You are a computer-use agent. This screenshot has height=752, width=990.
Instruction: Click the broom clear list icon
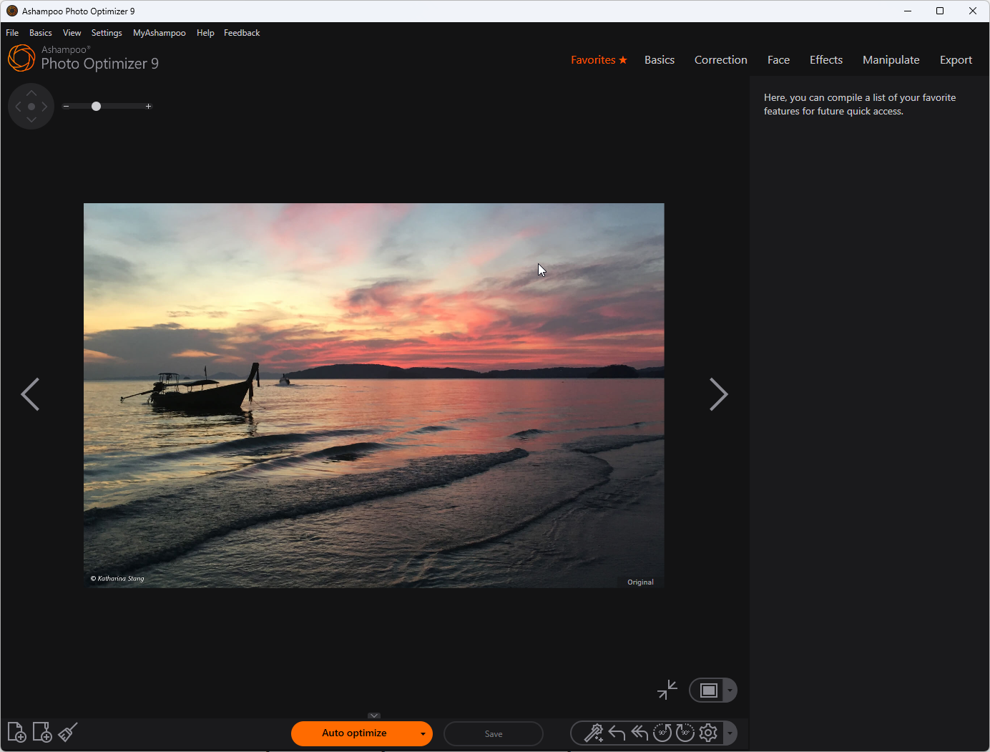click(68, 733)
